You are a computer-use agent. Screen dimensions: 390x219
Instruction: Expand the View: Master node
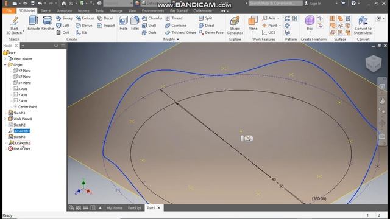pos(5,59)
